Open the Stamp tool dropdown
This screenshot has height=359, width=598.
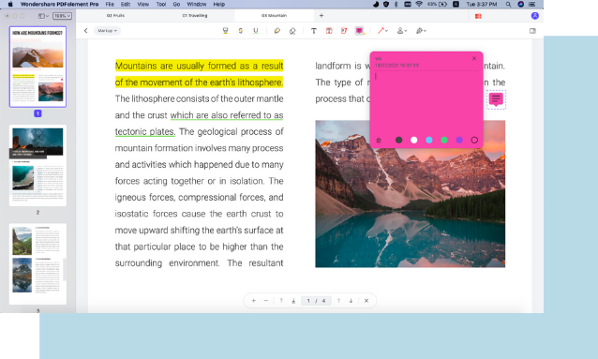coord(402,31)
